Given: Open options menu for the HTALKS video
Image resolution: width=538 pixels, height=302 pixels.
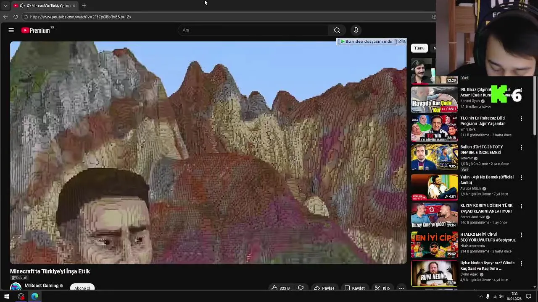Looking at the screenshot, I should (x=521, y=235).
